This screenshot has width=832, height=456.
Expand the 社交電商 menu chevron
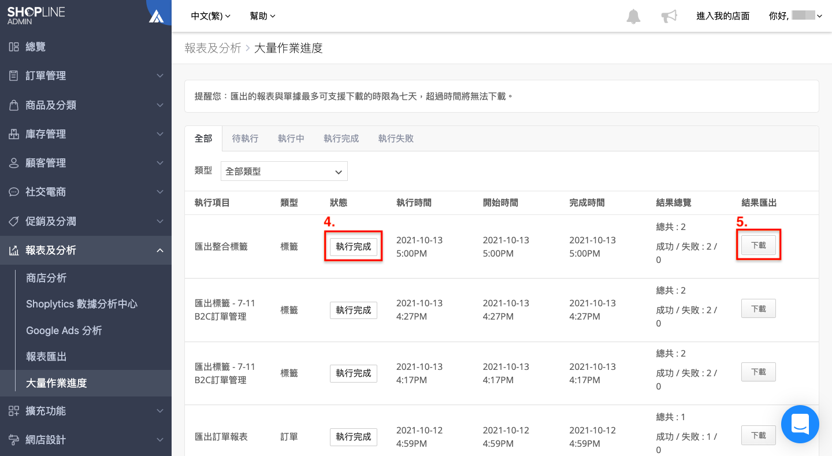click(160, 192)
